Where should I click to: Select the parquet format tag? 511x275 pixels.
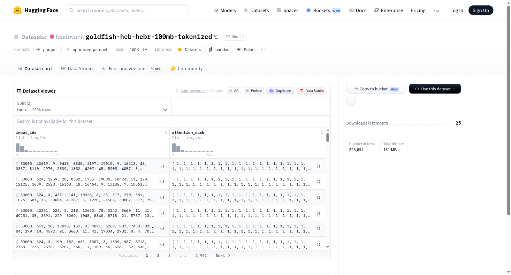pos(47,50)
